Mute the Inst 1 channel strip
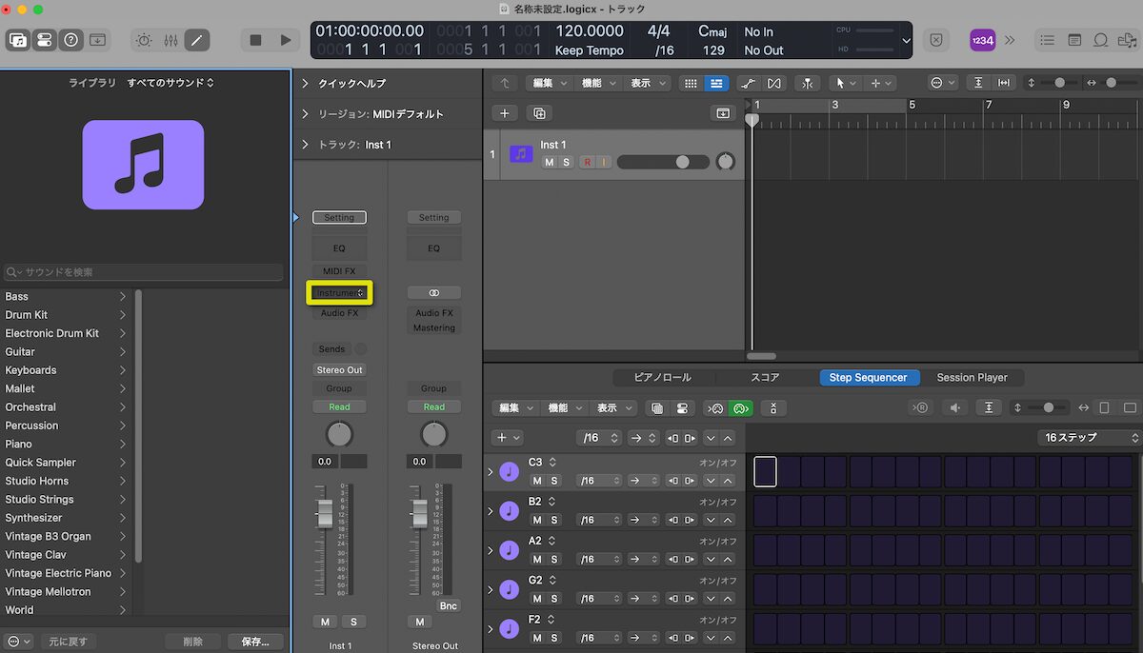 coord(325,622)
